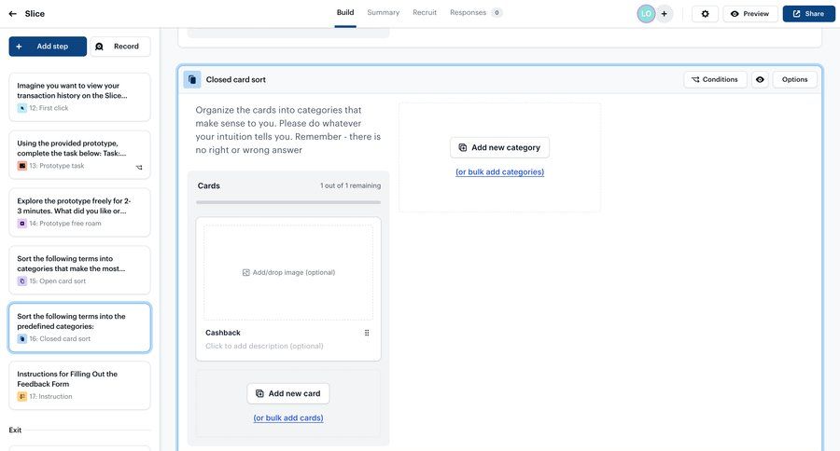The image size is (840, 451).
Task: Click the Share button
Action: coord(808,14)
